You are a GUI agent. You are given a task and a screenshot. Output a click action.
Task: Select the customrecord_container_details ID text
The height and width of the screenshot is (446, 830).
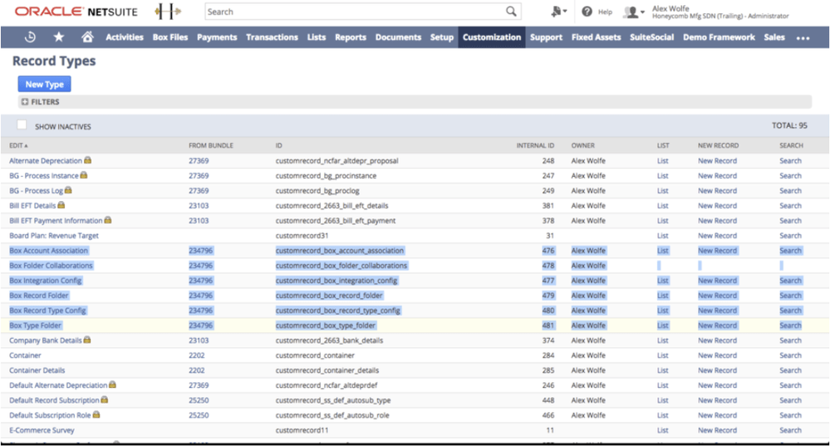[327, 370]
